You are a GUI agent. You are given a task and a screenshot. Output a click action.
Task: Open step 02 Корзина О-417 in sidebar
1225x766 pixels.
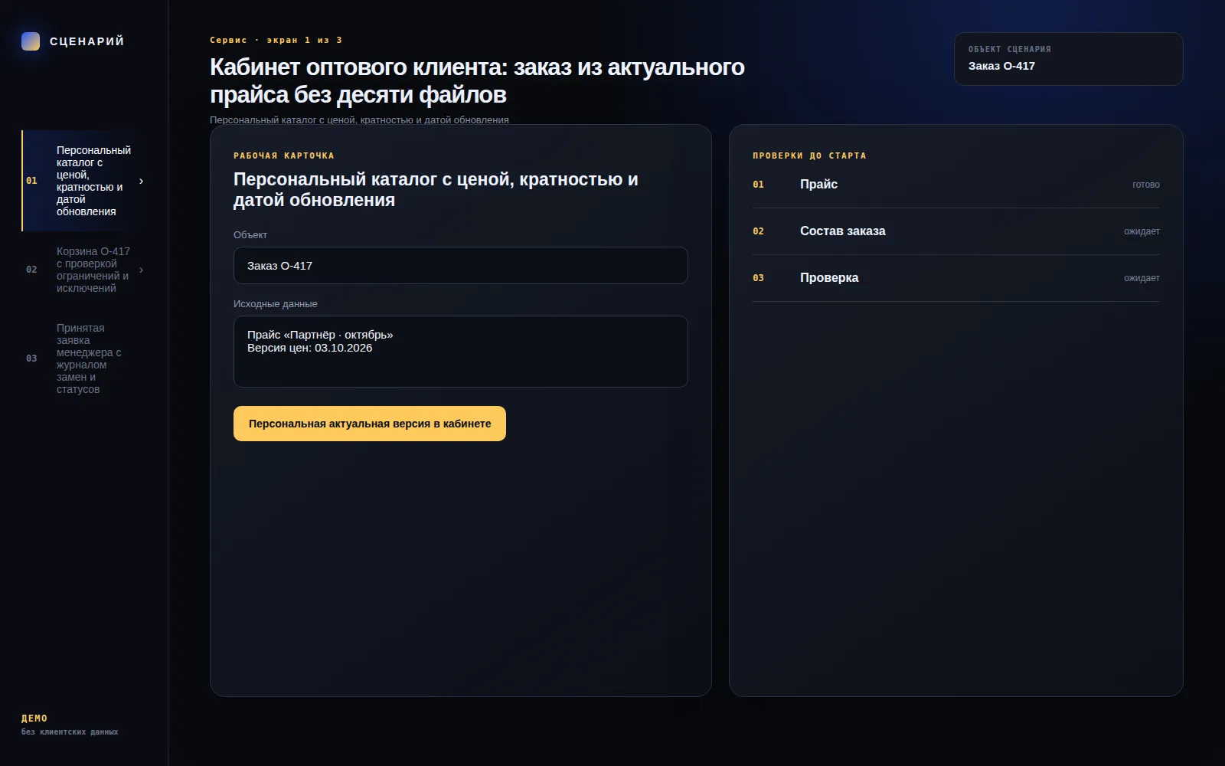coord(84,270)
